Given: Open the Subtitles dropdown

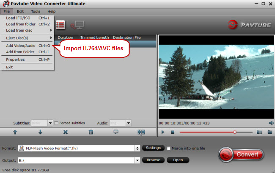Looking at the screenshot, I should click(x=50, y=123).
